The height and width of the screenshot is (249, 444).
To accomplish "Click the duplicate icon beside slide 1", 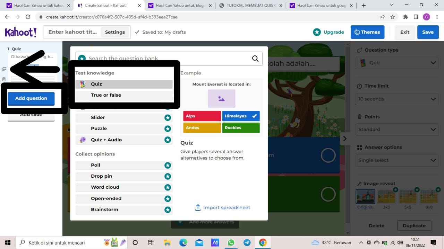I will pyautogui.click(x=4, y=69).
